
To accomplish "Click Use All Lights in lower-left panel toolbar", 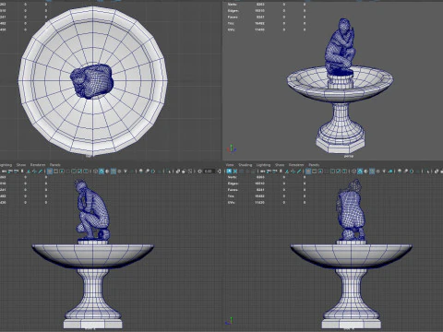I will pos(126,172).
